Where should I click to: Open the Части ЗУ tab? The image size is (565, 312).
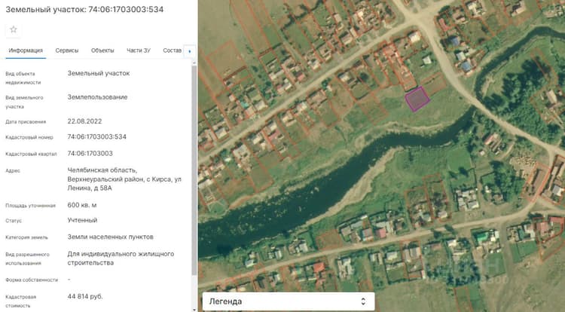tap(139, 50)
